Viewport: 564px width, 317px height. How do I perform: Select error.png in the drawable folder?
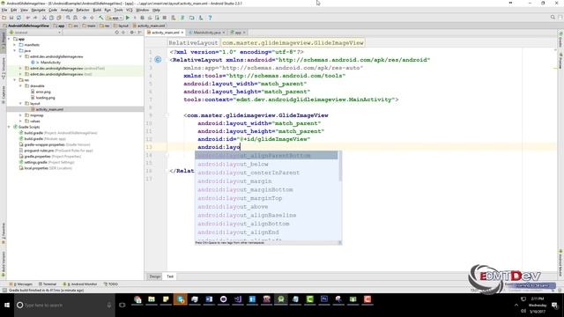click(43, 92)
